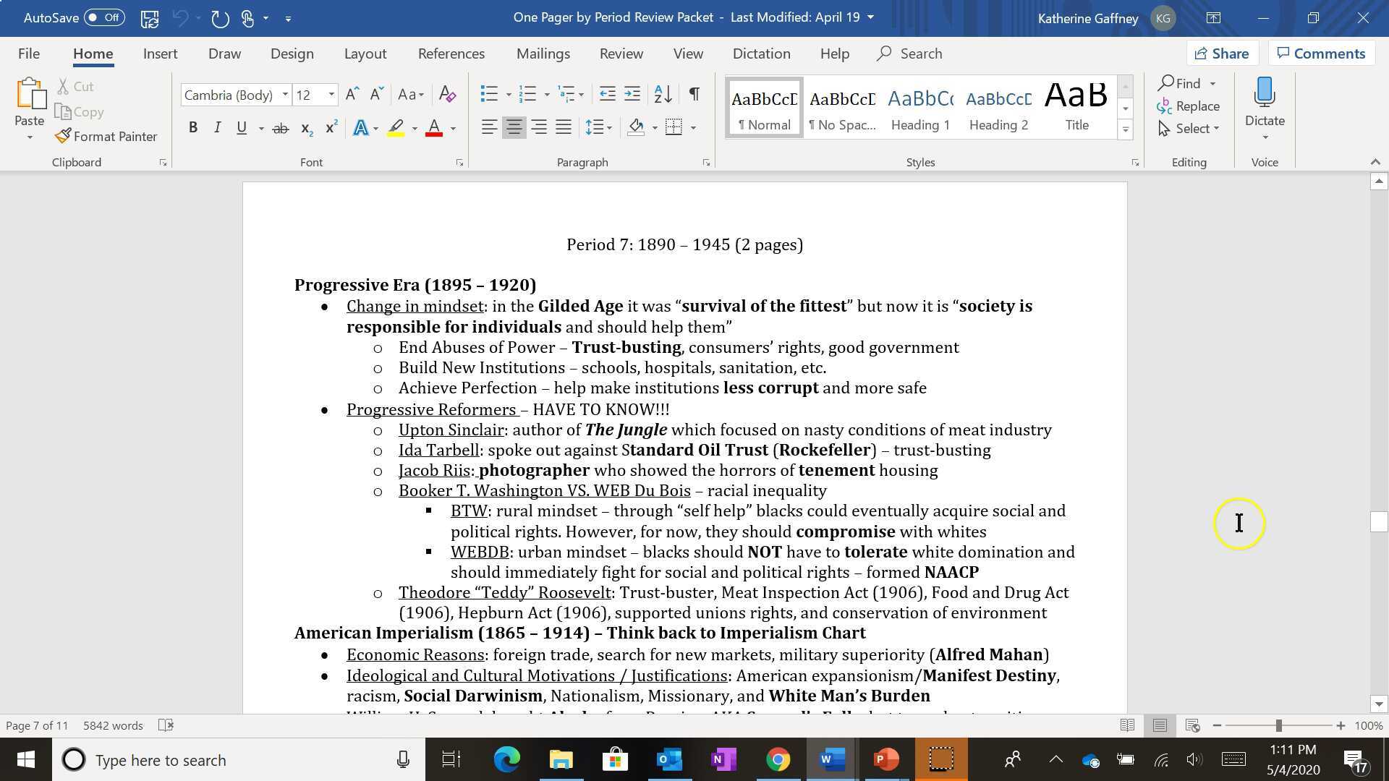Open the Format Painter

(106, 136)
